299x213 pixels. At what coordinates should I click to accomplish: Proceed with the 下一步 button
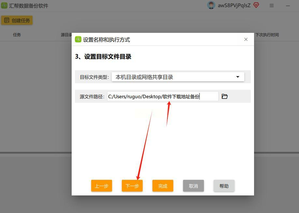(x=132, y=186)
